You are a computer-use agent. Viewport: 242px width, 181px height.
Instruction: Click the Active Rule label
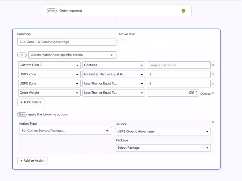coord(127,34)
